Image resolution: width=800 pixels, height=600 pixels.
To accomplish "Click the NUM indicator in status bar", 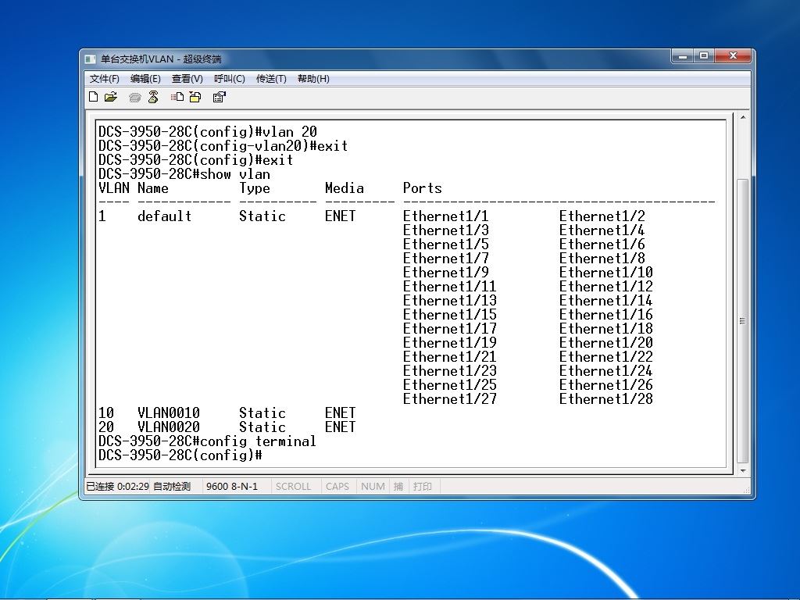I will 373,487.
